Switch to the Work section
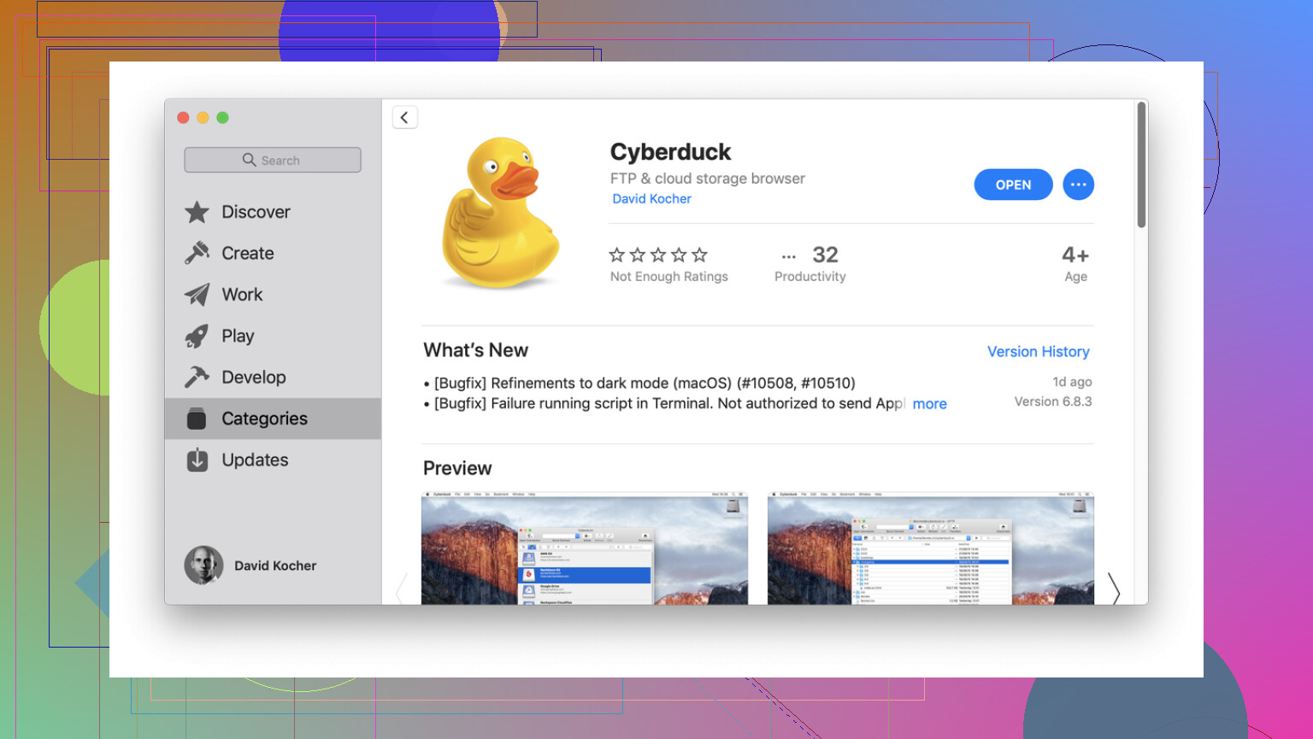 [274, 295]
